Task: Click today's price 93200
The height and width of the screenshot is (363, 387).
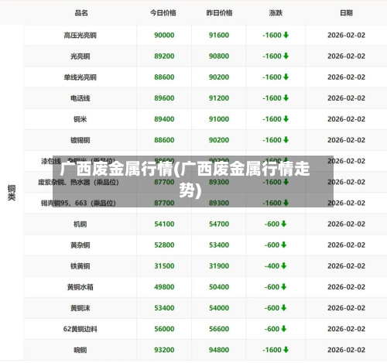Action: (164, 350)
